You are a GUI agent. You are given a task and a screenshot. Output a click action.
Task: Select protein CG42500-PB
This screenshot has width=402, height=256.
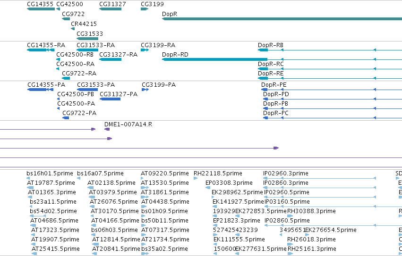click(59, 99)
